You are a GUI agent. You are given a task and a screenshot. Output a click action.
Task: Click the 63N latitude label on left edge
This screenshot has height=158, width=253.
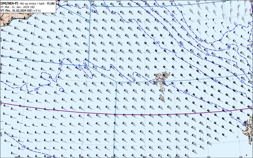pyautogui.click(x=1, y=40)
